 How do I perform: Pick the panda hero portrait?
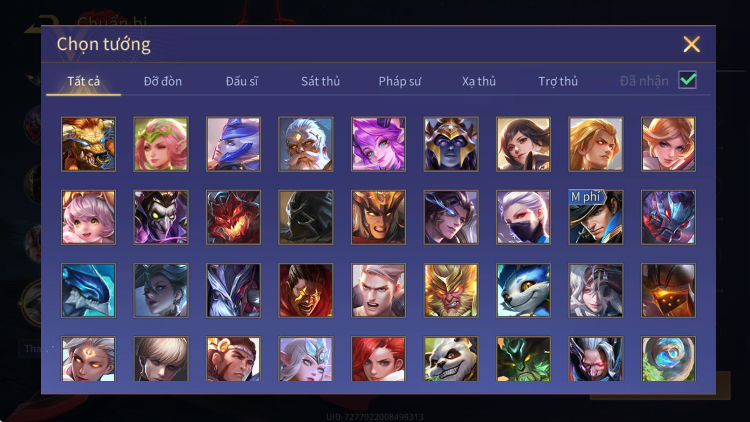(x=451, y=359)
